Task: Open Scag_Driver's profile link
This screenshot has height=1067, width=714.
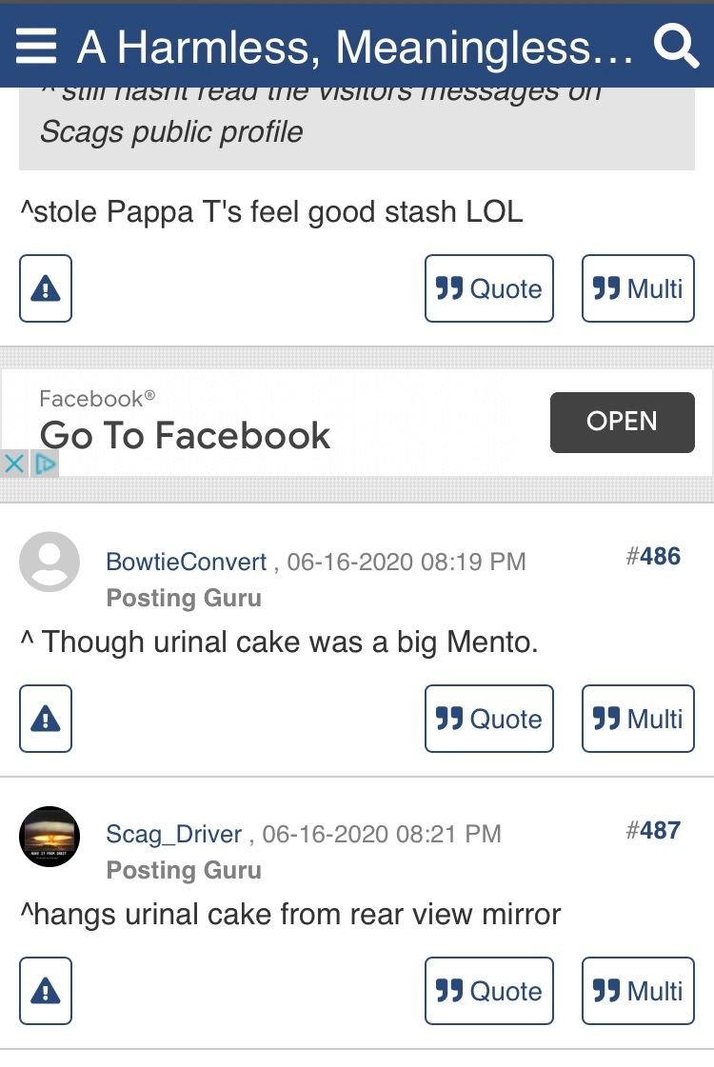Action: pos(173,834)
